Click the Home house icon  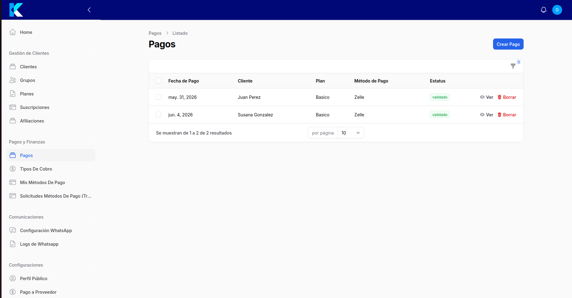(13, 32)
